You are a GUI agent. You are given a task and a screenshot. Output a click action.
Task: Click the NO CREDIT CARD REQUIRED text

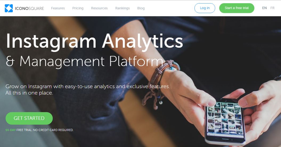click(53, 130)
